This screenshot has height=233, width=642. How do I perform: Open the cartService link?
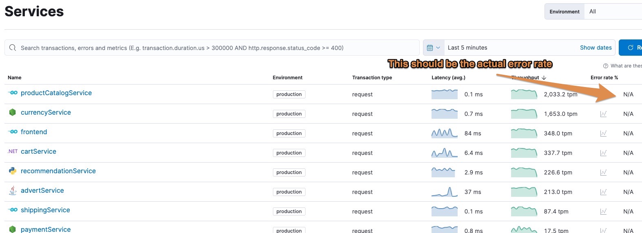click(x=38, y=151)
